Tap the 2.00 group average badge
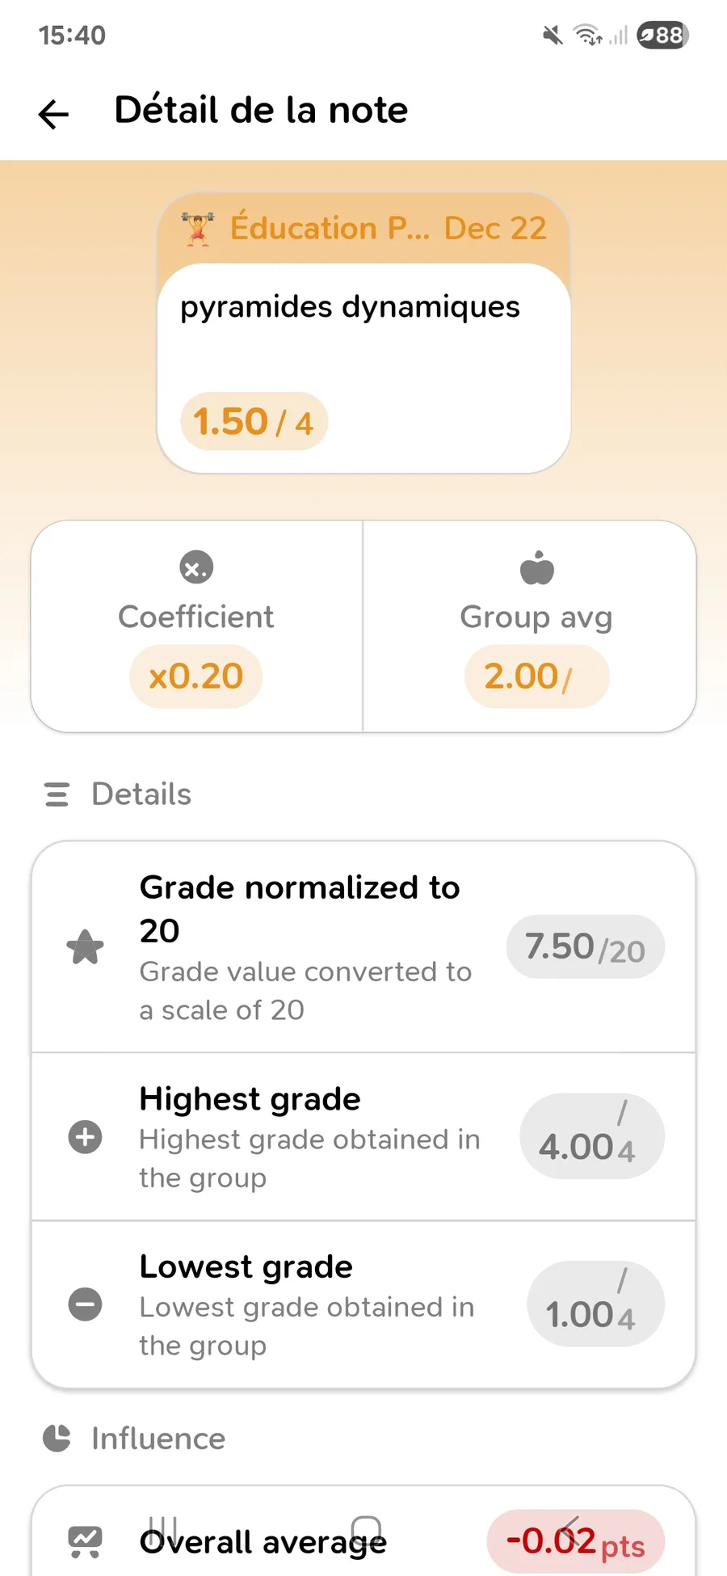 click(x=536, y=676)
